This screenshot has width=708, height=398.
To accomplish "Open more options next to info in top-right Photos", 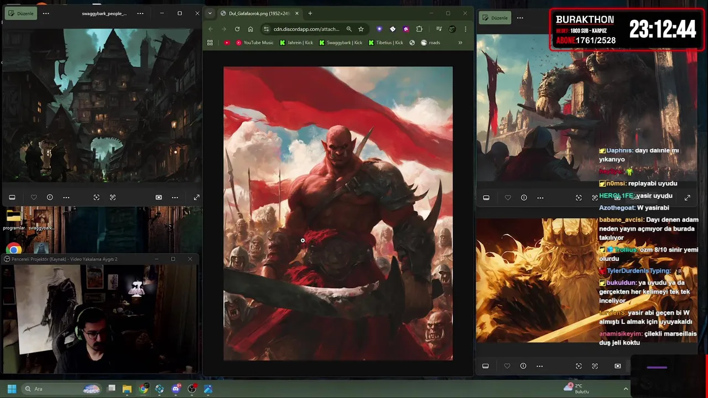I will pyautogui.click(x=540, y=197).
